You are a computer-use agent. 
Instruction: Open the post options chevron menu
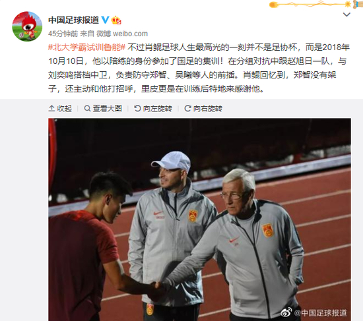point(346,15)
